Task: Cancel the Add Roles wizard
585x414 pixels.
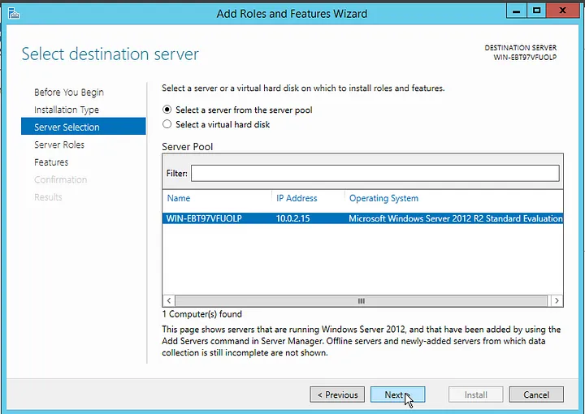Action: coord(536,395)
